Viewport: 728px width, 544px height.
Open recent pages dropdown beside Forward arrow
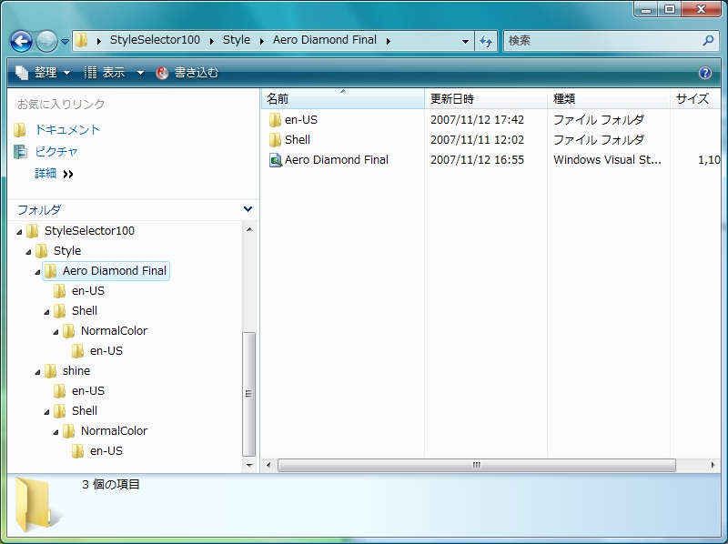point(65,41)
